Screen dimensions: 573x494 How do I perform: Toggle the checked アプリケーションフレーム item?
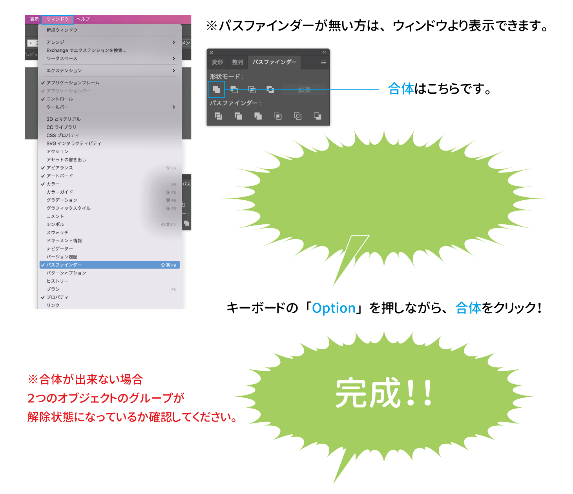point(109,83)
